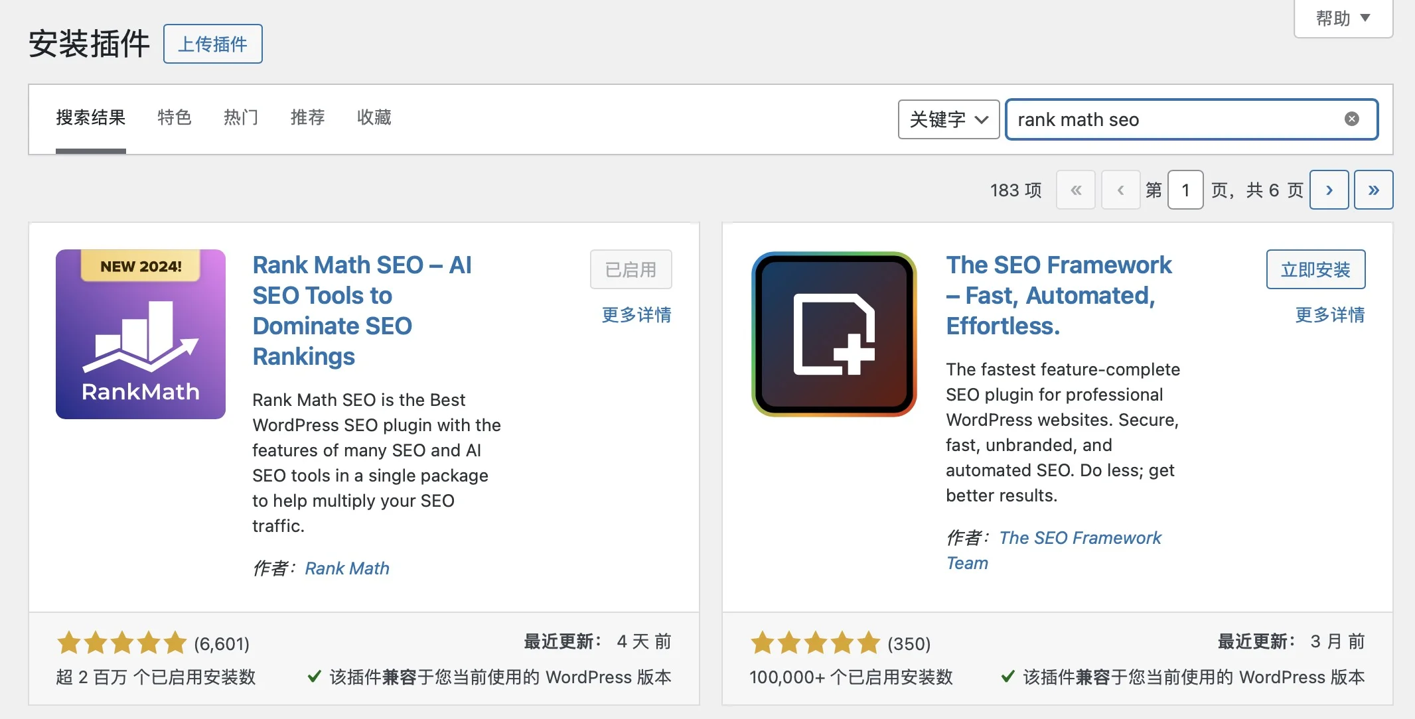Screen dimensions: 1415x719
Task: Switch to the 推荐 tab
Action: [x=307, y=117]
